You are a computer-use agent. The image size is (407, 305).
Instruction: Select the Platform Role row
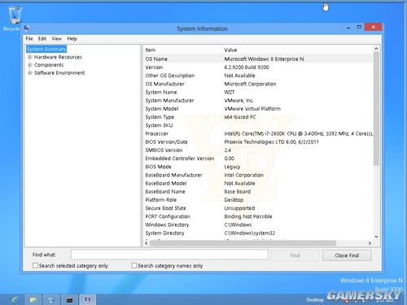[258, 200]
